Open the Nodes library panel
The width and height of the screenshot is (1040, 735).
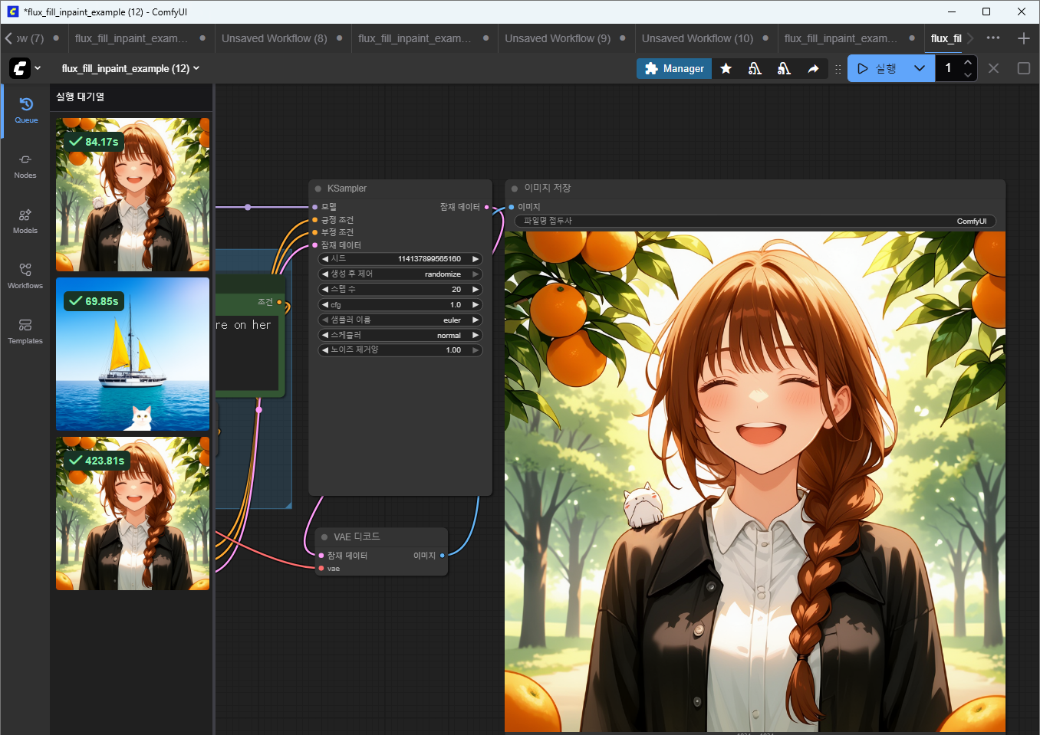(25, 166)
